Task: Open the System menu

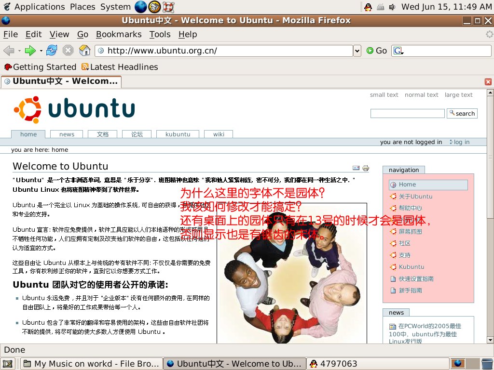Action: 115,7
